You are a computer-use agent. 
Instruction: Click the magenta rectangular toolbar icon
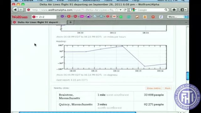82,16
